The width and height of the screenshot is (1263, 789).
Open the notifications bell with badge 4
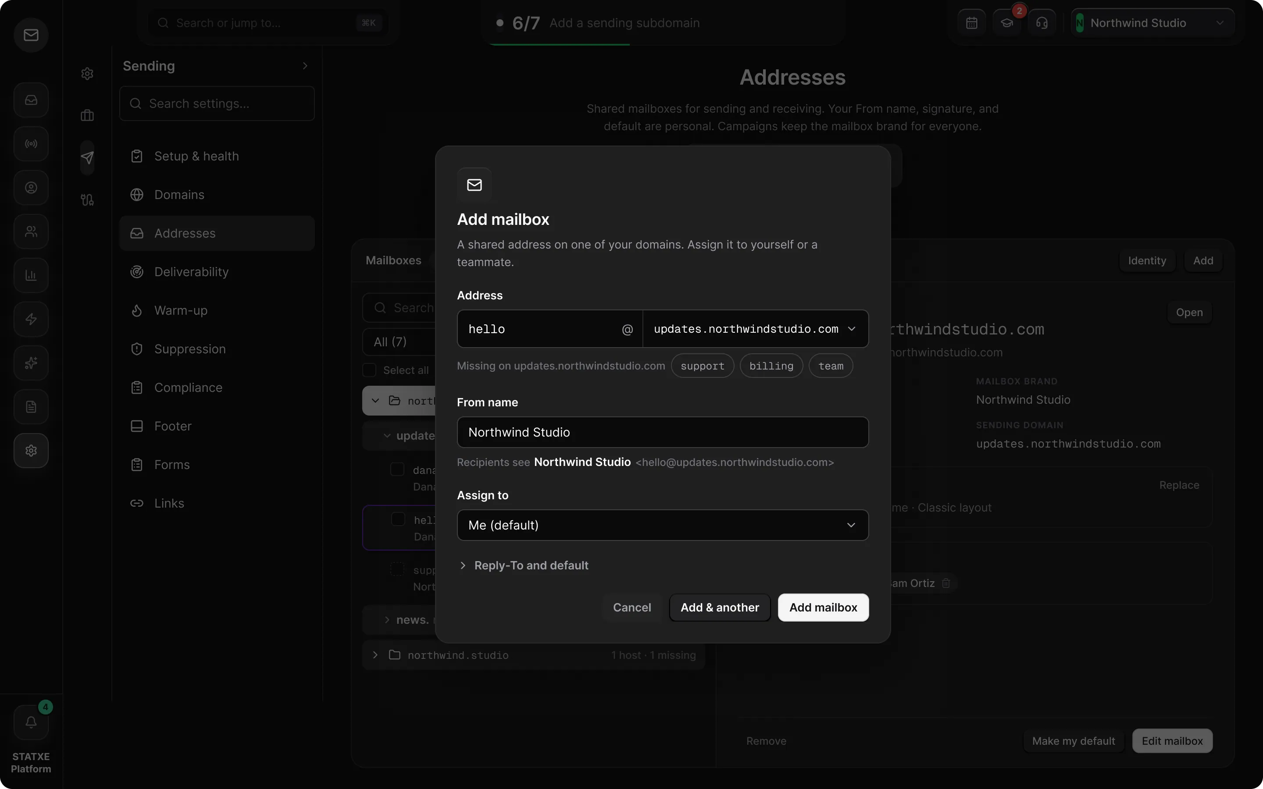click(31, 722)
